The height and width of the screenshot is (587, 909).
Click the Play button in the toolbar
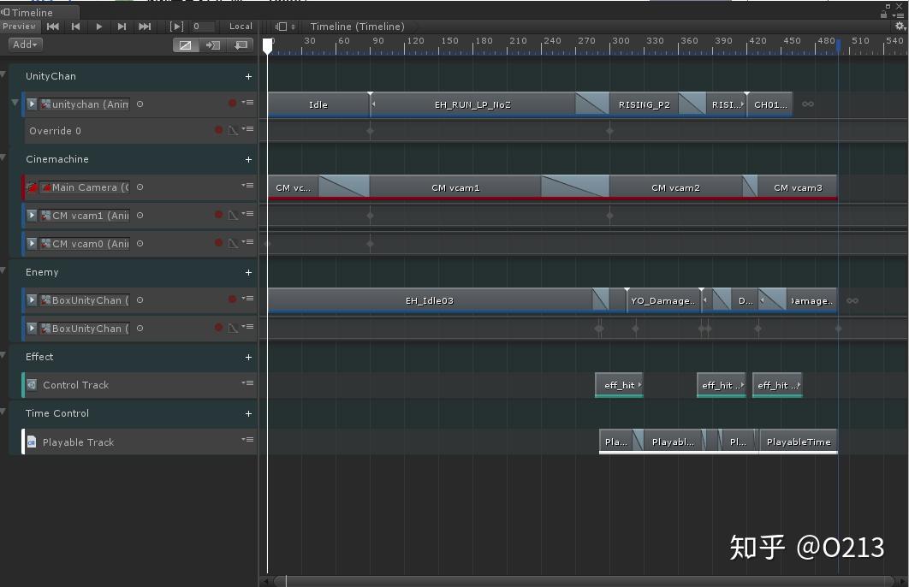(98, 26)
